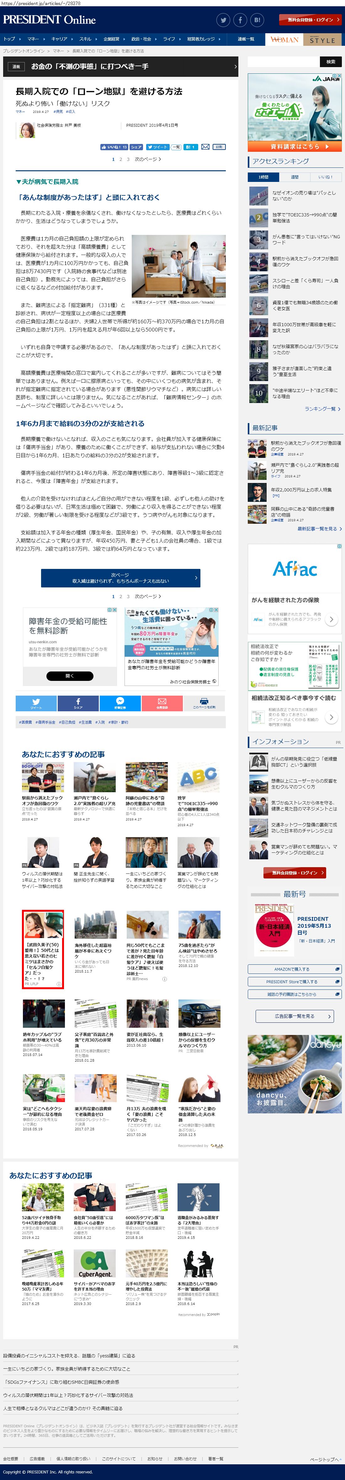Click the envelope mail icon under the author line
This screenshot has height=1480, width=345.
pos(205,147)
